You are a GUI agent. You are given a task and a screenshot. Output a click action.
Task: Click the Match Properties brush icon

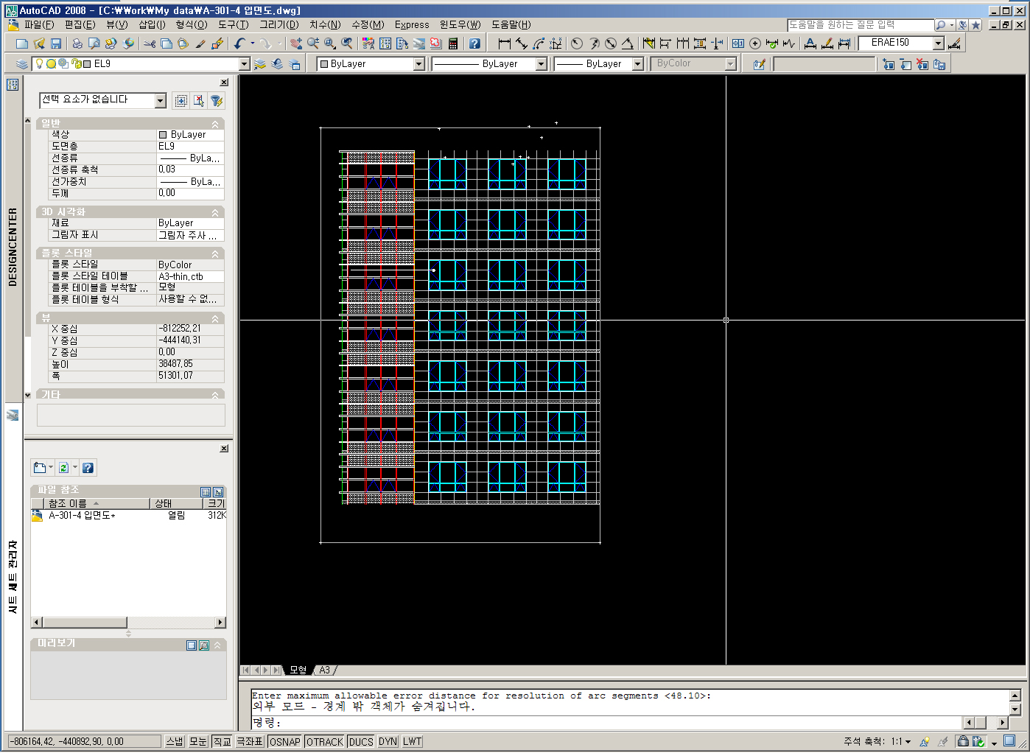(x=200, y=44)
